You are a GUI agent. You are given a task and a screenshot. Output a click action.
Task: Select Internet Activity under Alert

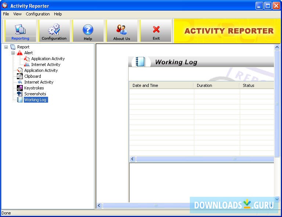pos(46,65)
